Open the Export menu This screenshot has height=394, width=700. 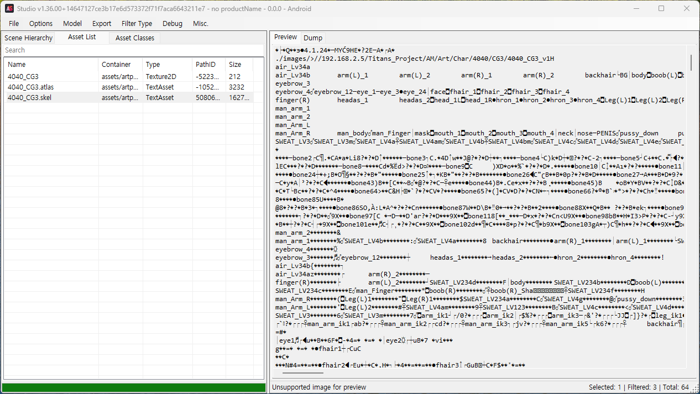[102, 23]
